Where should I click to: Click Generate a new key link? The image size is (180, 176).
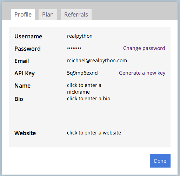coord(142,73)
